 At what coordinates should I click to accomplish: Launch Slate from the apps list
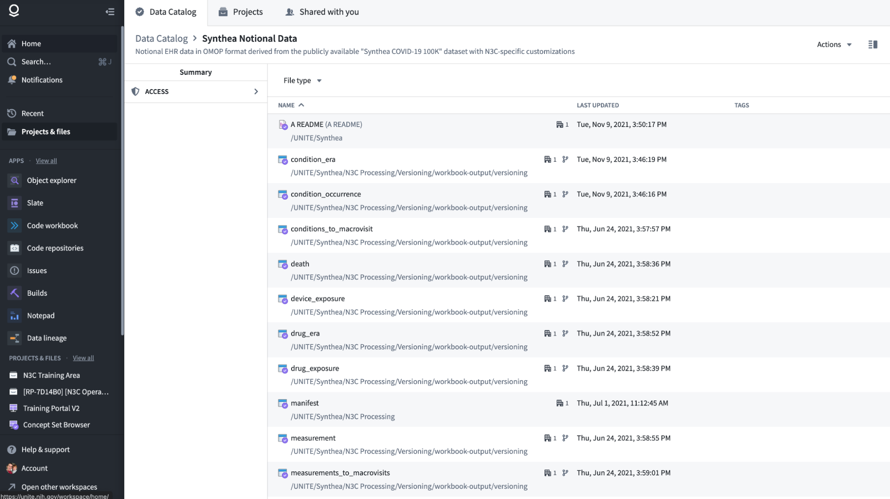click(35, 203)
